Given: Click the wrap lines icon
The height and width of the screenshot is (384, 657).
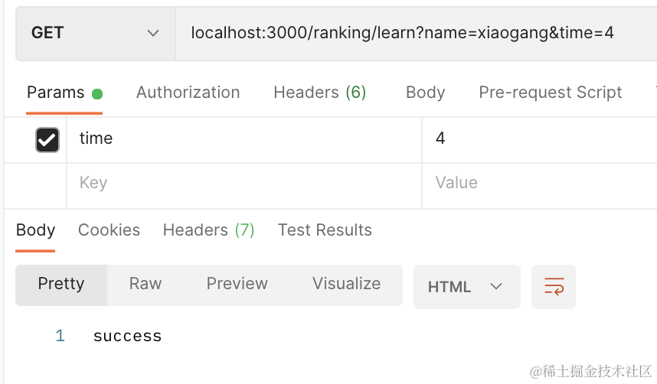Looking at the screenshot, I should (554, 287).
